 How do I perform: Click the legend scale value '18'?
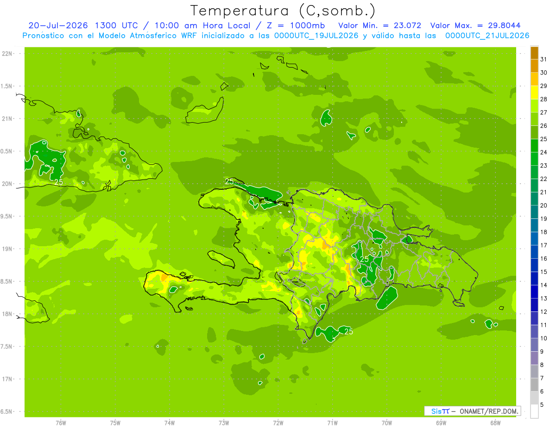point(543,232)
